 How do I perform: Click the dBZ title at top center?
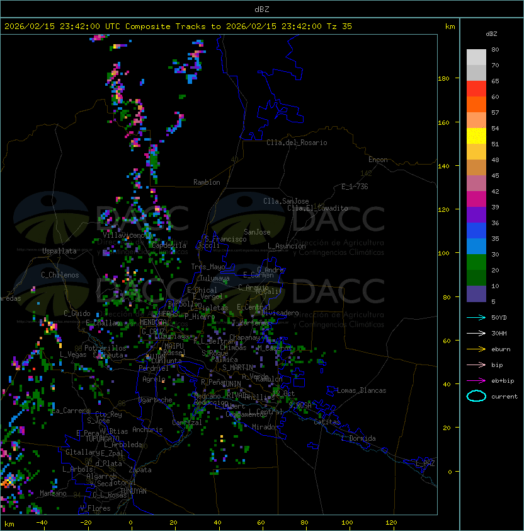point(262,9)
